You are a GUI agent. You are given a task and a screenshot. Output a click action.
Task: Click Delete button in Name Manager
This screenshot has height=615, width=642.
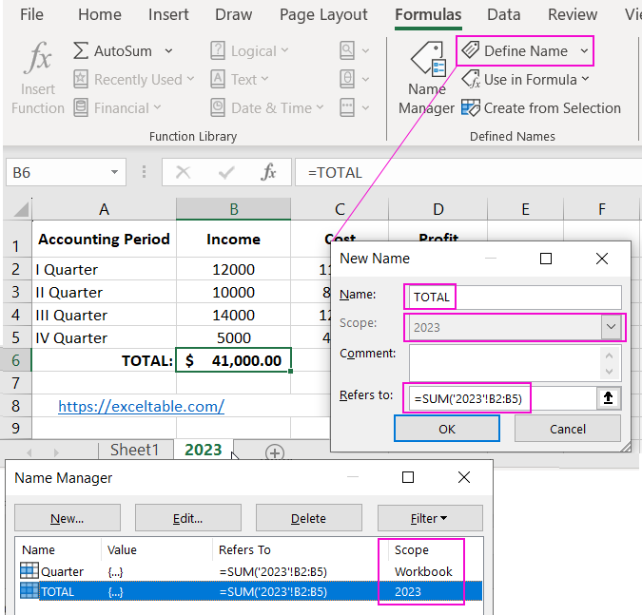(x=308, y=518)
